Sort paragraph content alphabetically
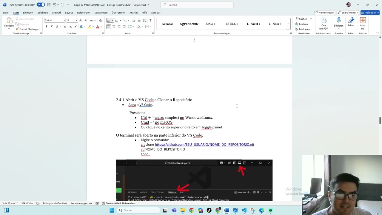Image resolution: width=382 pixels, height=215 pixels. pos(145,20)
